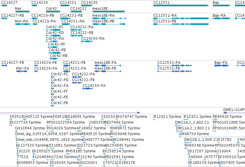Select transcript Cdc42-RB
Image resolution: width=245 pixels, height=167 pixels.
pos(59,56)
